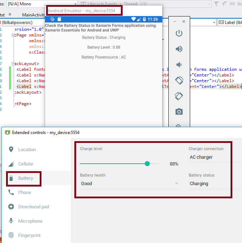Viewport: 242px width, 243px height.
Task: Take emulator screenshot with camera icon
Action: coord(179,112)
